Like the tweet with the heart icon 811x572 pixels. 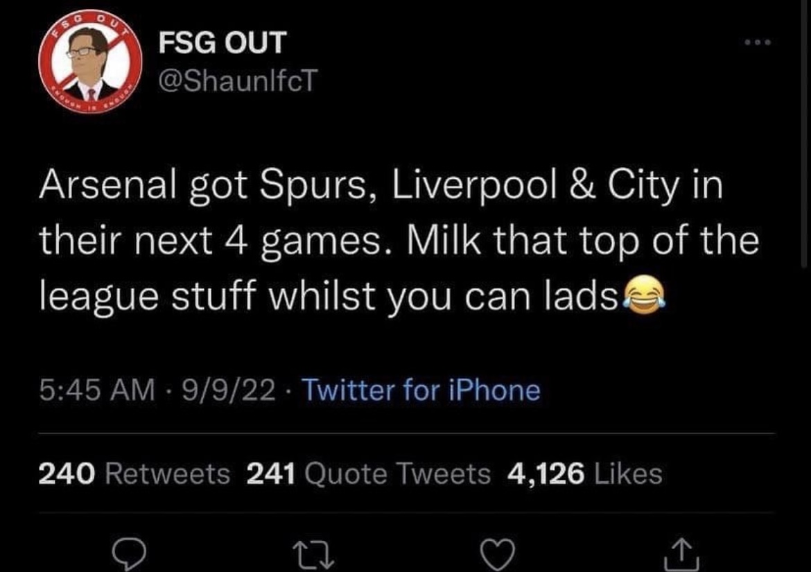[x=498, y=554]
